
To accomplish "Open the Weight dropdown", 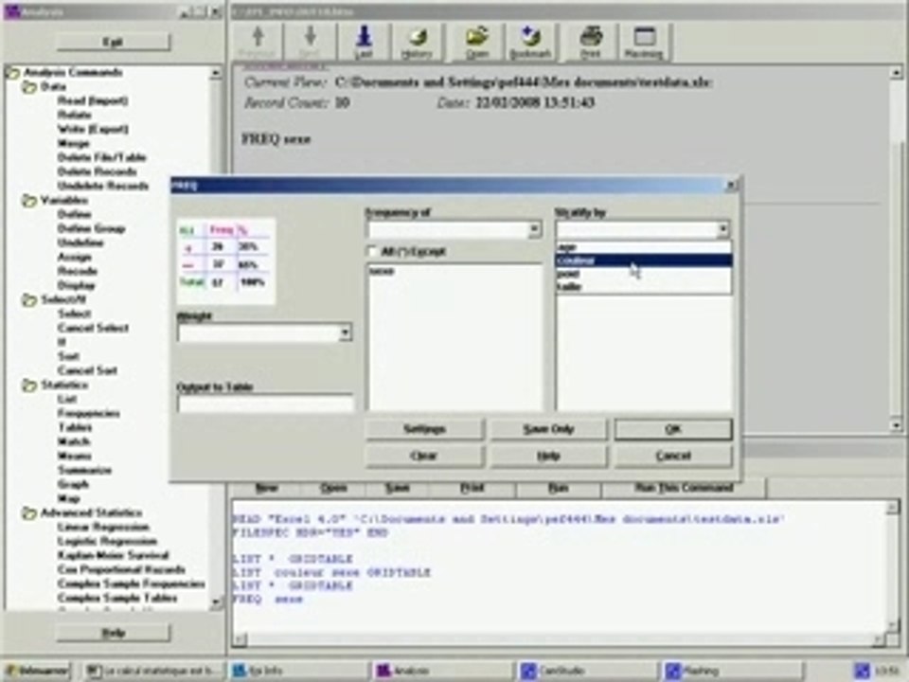I will pos(345,332).
